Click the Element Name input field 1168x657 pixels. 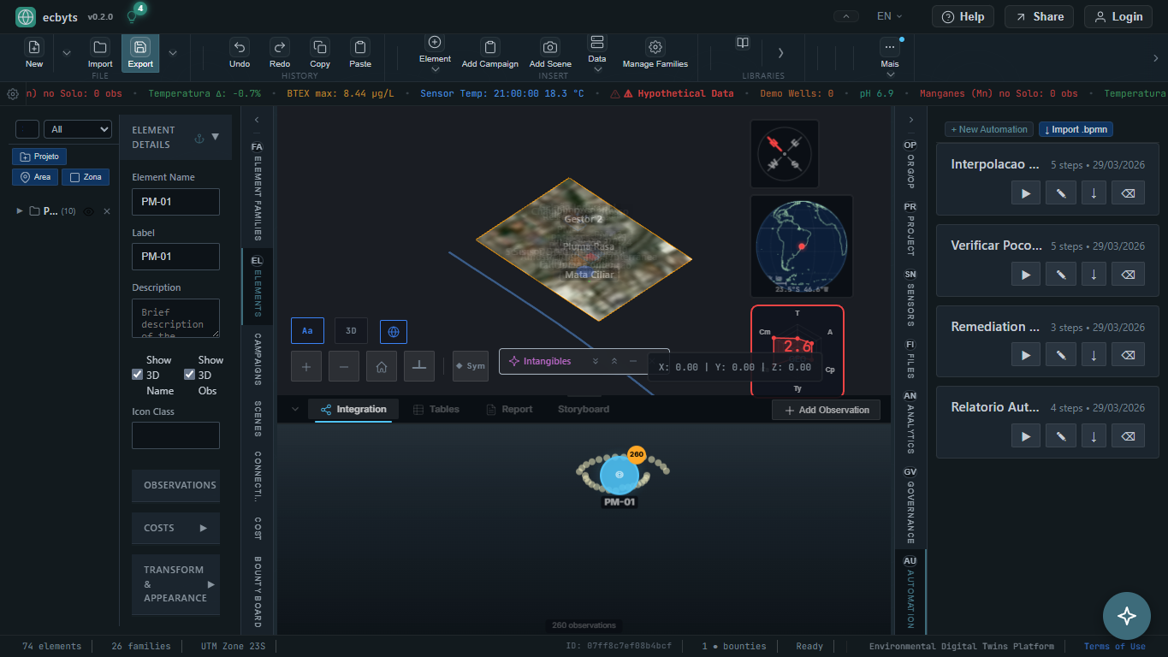[x=175, y=202]
